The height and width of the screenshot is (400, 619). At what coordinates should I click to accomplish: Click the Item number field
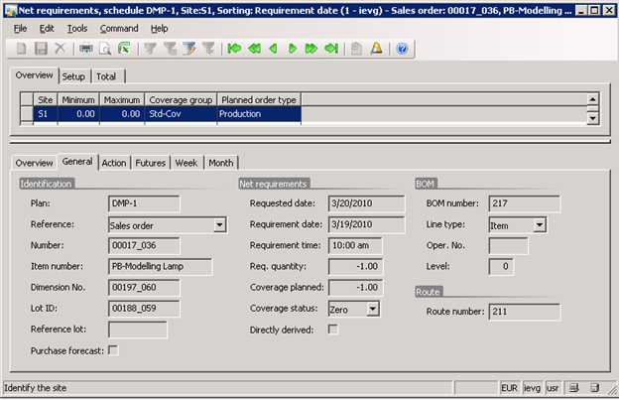160,266
